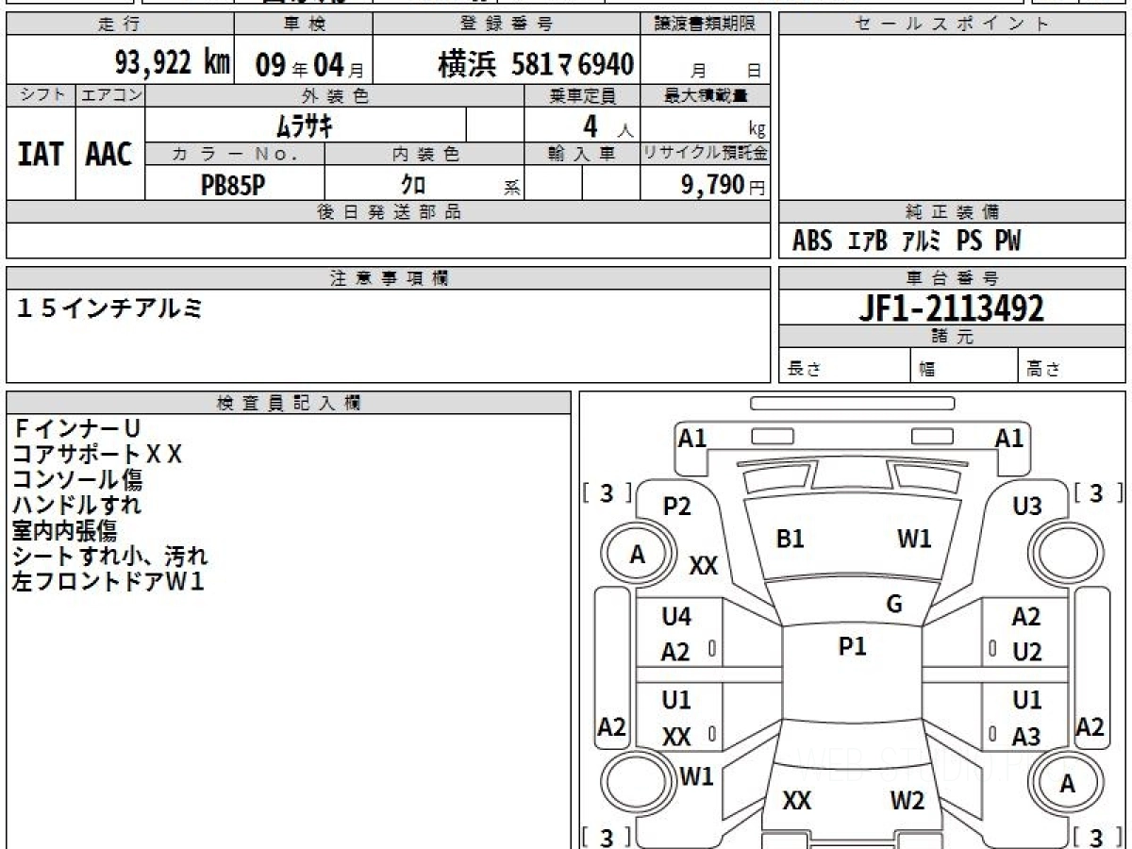
Task: Click the U4 mark on the door
Action: (x=676, y=617)
